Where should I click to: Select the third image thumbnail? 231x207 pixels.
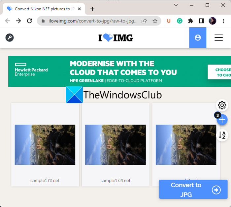[186, 145]
